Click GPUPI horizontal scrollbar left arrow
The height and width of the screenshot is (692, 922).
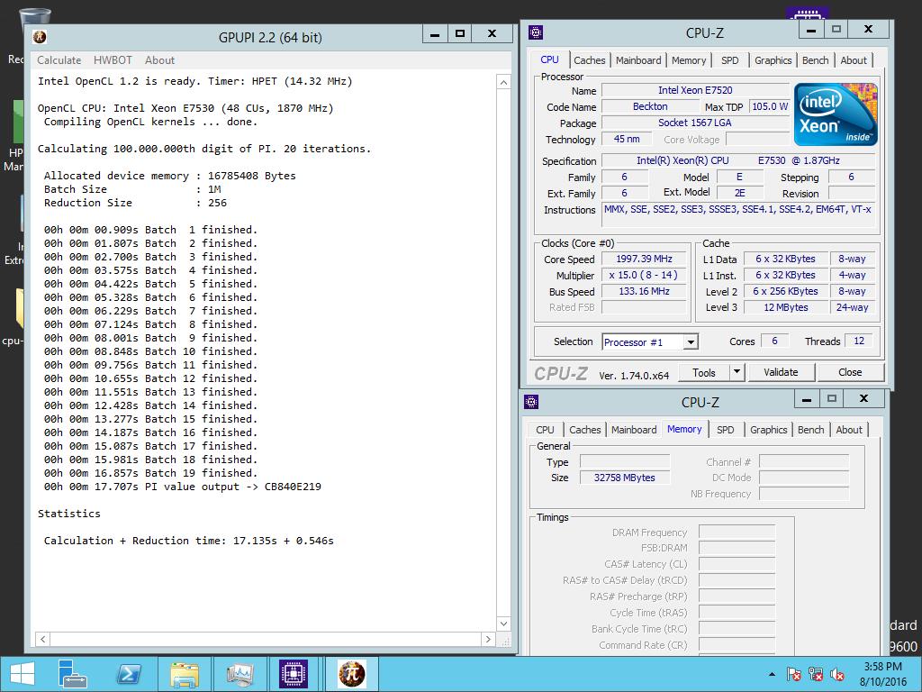click(x=42, y=639)
